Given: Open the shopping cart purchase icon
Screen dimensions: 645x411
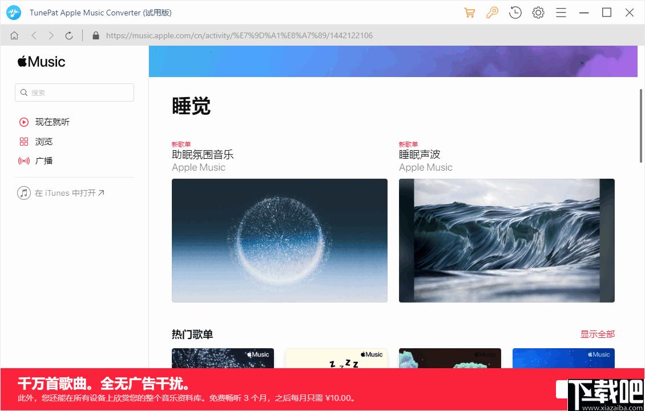Looking at the screenshot, I should pos(469,13).
